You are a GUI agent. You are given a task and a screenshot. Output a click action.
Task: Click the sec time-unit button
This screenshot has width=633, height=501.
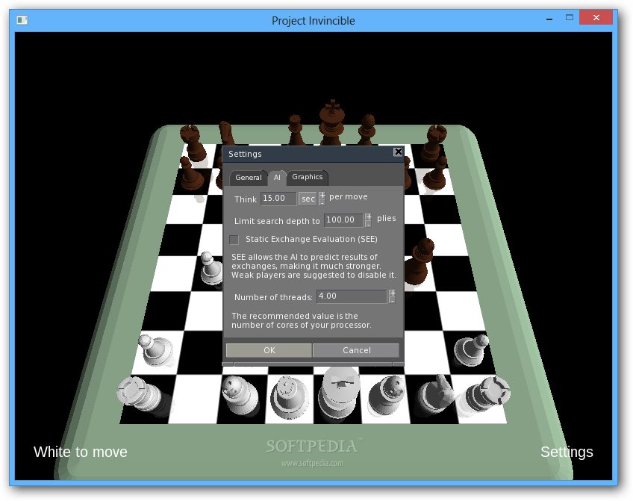click(x=308, y=199)
